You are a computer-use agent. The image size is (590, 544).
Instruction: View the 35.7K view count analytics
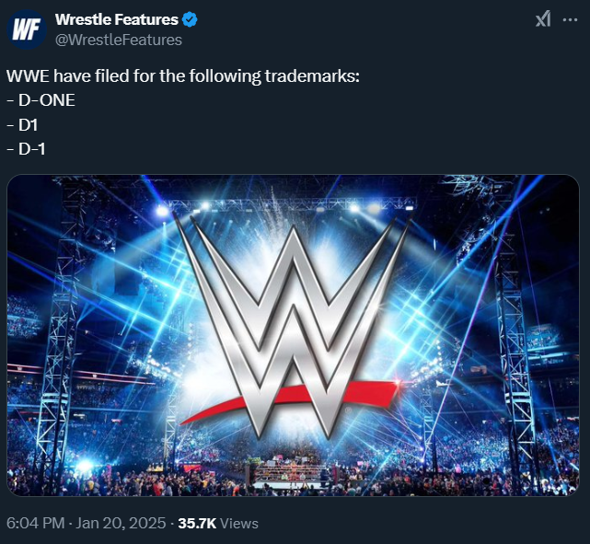coord(197,523)
